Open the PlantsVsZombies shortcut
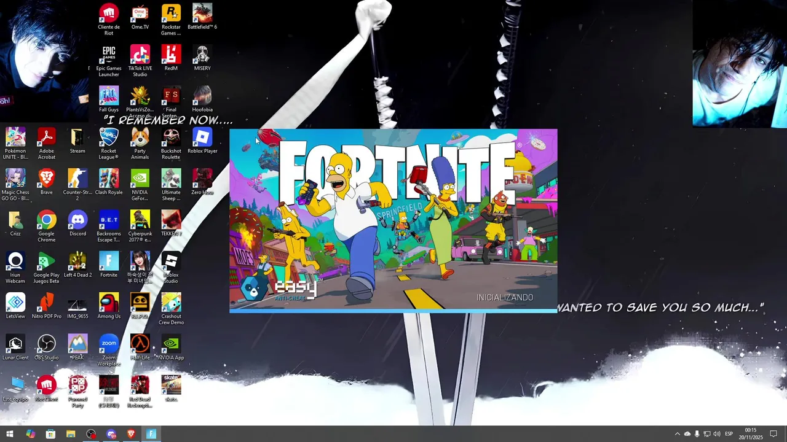Image resolution: width=787 pixels, height=442 pixels. 140,101
